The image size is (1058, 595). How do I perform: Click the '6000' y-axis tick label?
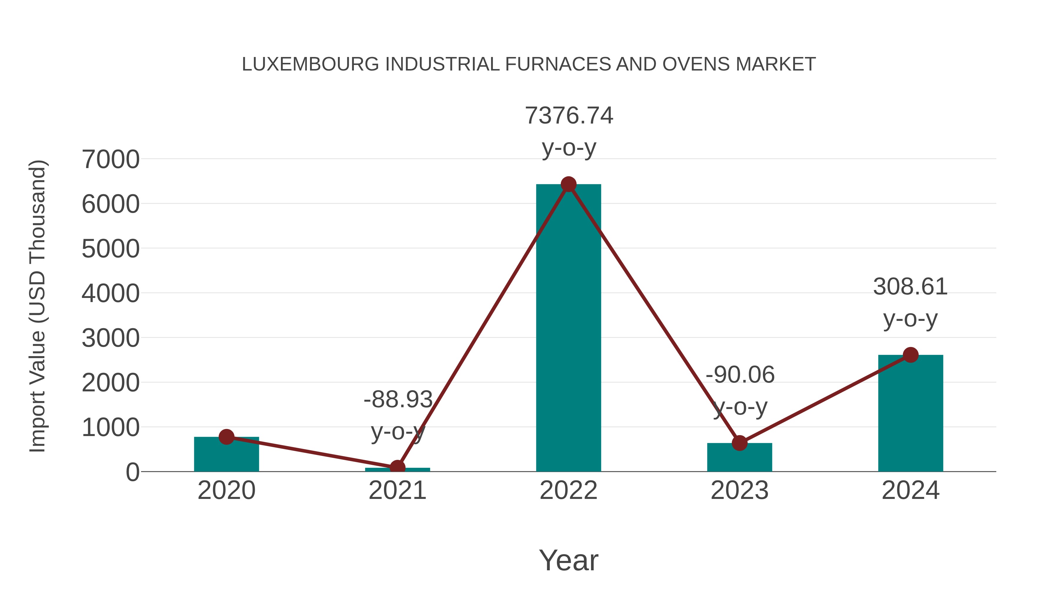coord(111,204)
